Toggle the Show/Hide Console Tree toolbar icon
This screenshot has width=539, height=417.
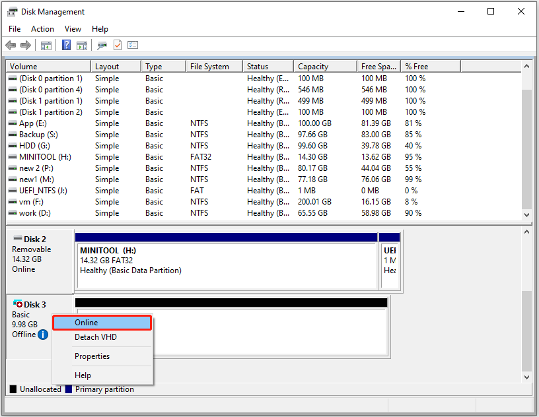[x=46, y=45]
